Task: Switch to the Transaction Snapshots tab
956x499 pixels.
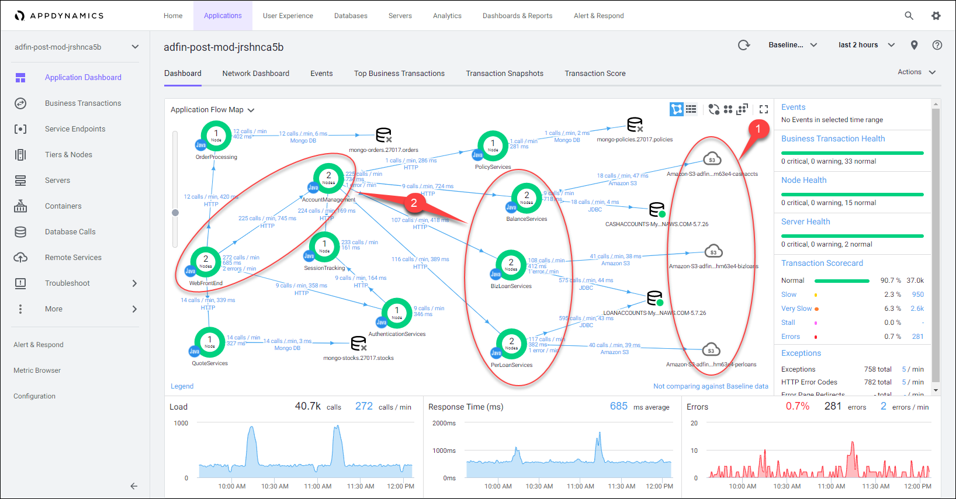Action: tap(504, 74)
